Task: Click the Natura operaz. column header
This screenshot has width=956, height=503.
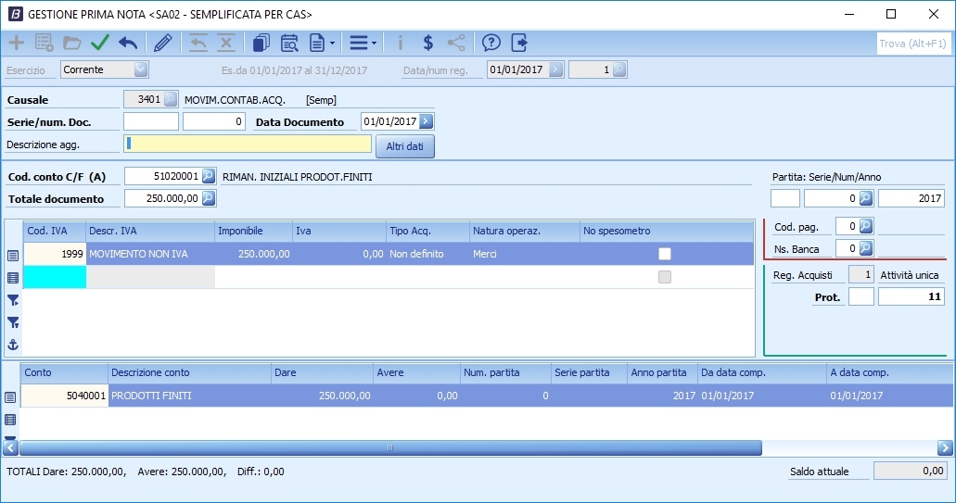Action: coord(525,231)
